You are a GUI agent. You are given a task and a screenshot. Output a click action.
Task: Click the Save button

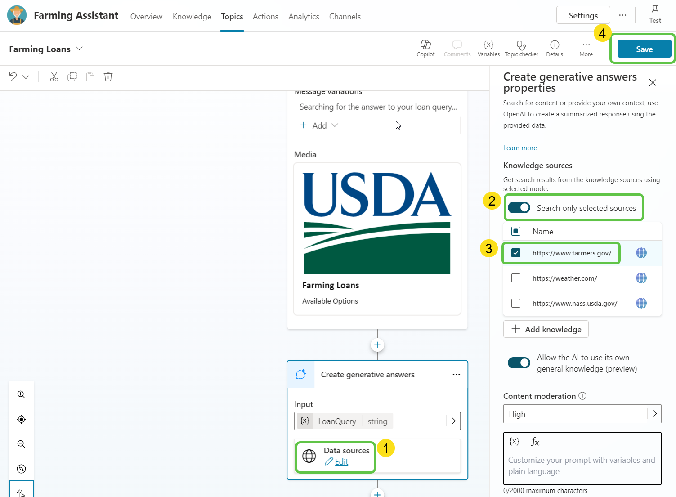pyautogui.click(x=644, y=49)
